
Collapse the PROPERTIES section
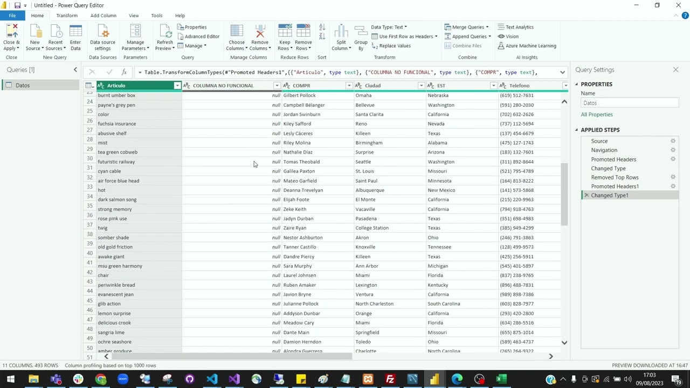(x=576, y=85)
